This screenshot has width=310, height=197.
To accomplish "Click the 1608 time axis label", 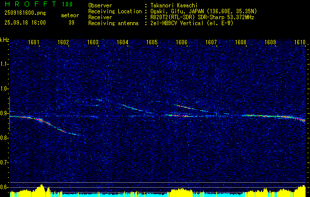I will (241, 42).
